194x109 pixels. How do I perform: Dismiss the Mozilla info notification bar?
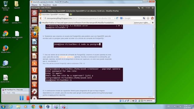(x=153, y=23)
